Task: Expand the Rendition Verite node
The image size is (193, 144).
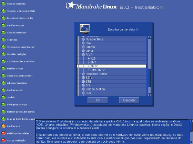Action: pyautogui.click(x=83, y=74)
